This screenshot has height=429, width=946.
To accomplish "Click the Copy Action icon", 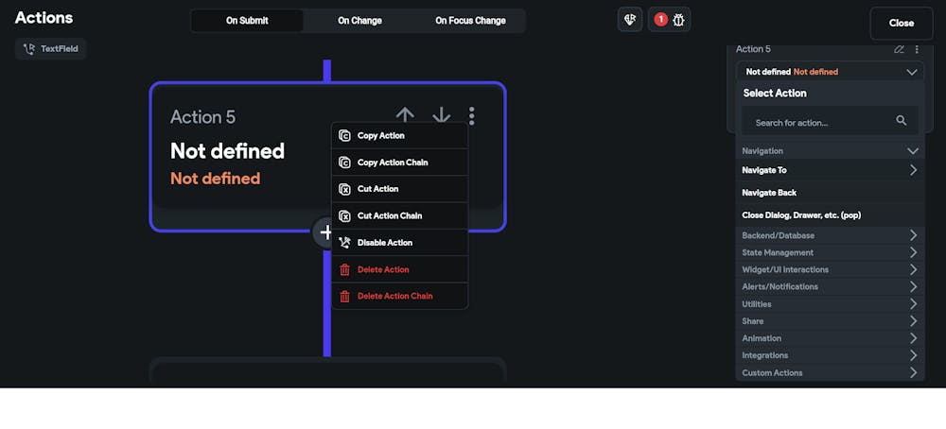I will tap(344, 135).
